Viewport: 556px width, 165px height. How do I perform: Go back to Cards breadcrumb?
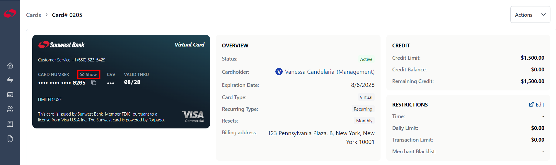tap(33, 15)
